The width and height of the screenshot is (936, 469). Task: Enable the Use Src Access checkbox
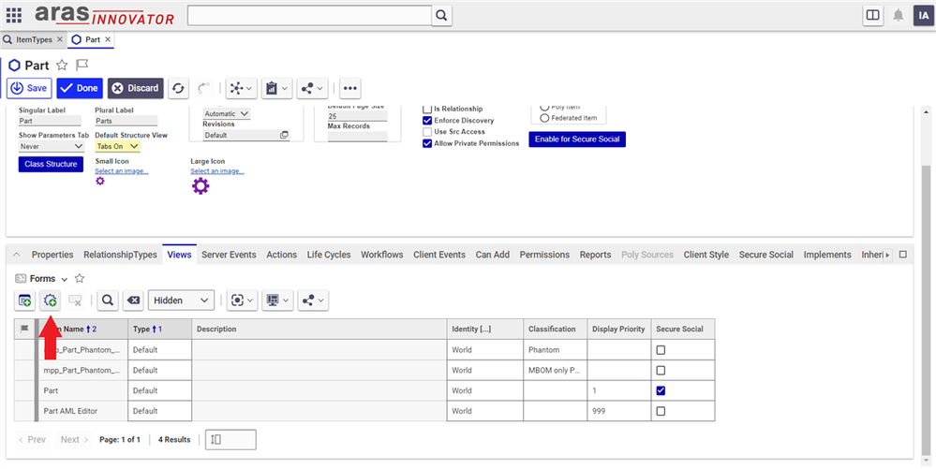point(427,132)
